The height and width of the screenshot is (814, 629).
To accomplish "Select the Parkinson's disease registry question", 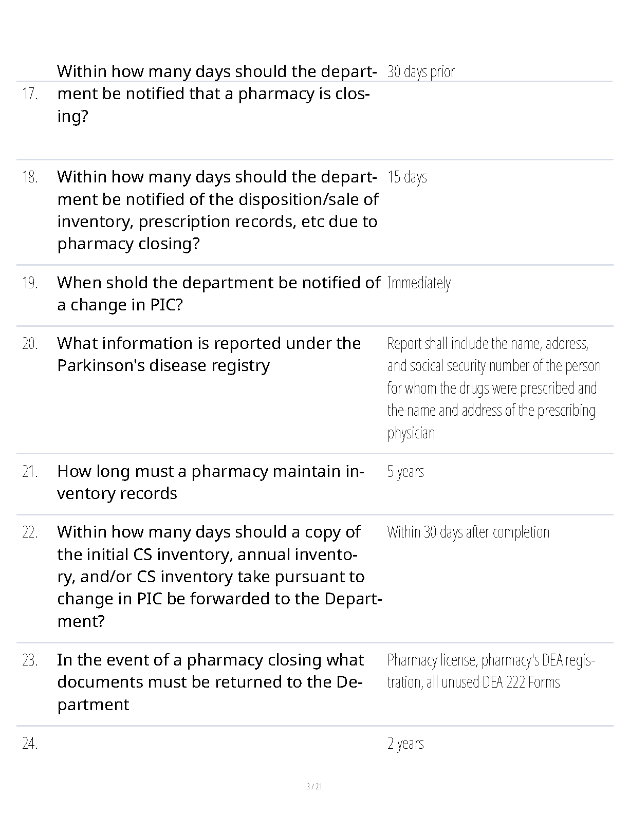I will tap(209, 354).
